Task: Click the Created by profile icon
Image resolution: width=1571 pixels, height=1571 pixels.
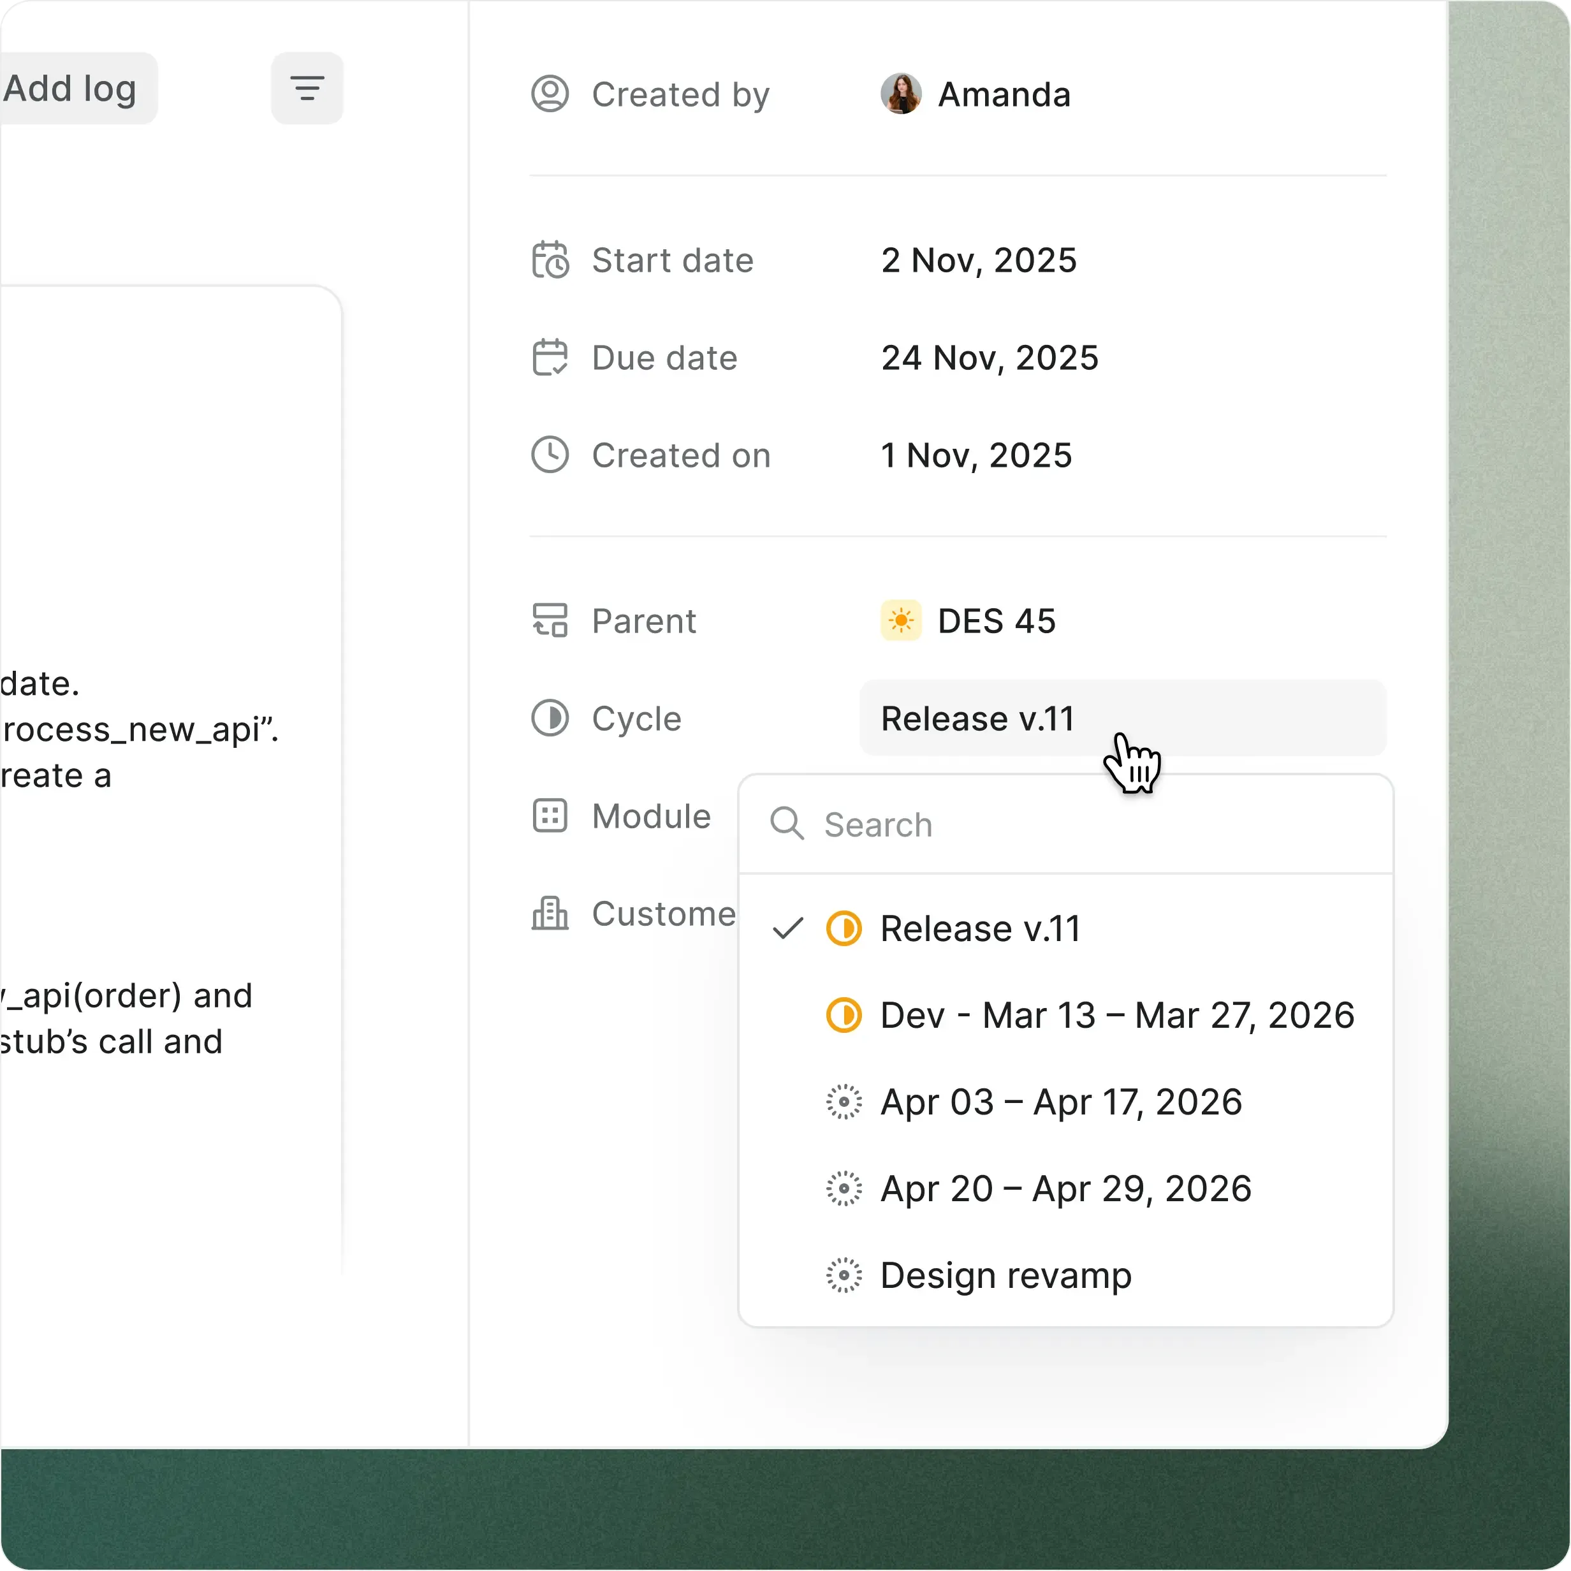Action: (550, 94)
